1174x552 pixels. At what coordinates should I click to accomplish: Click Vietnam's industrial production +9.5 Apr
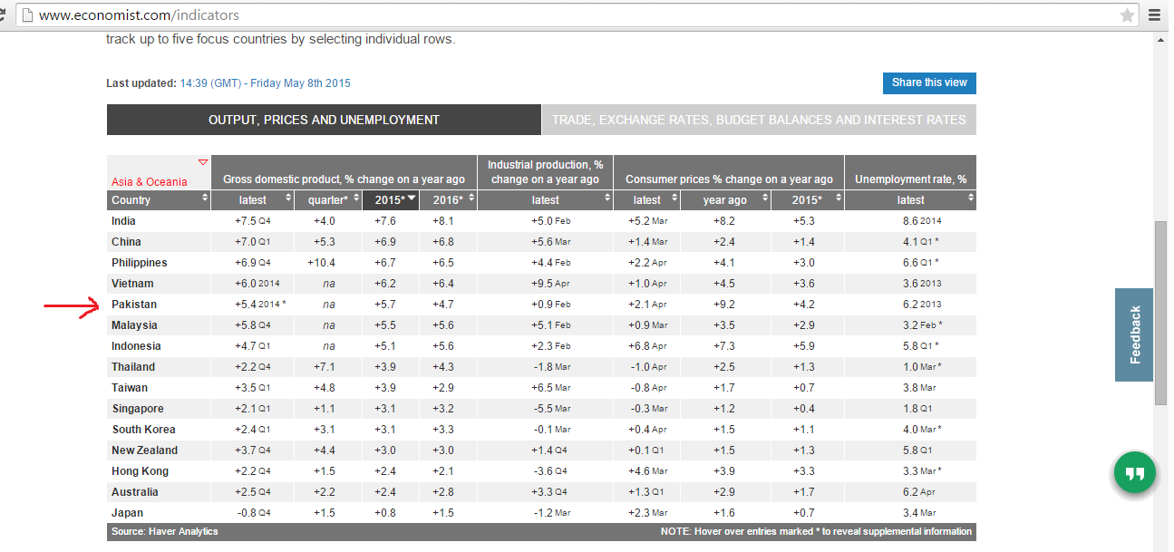click(551, 284)
